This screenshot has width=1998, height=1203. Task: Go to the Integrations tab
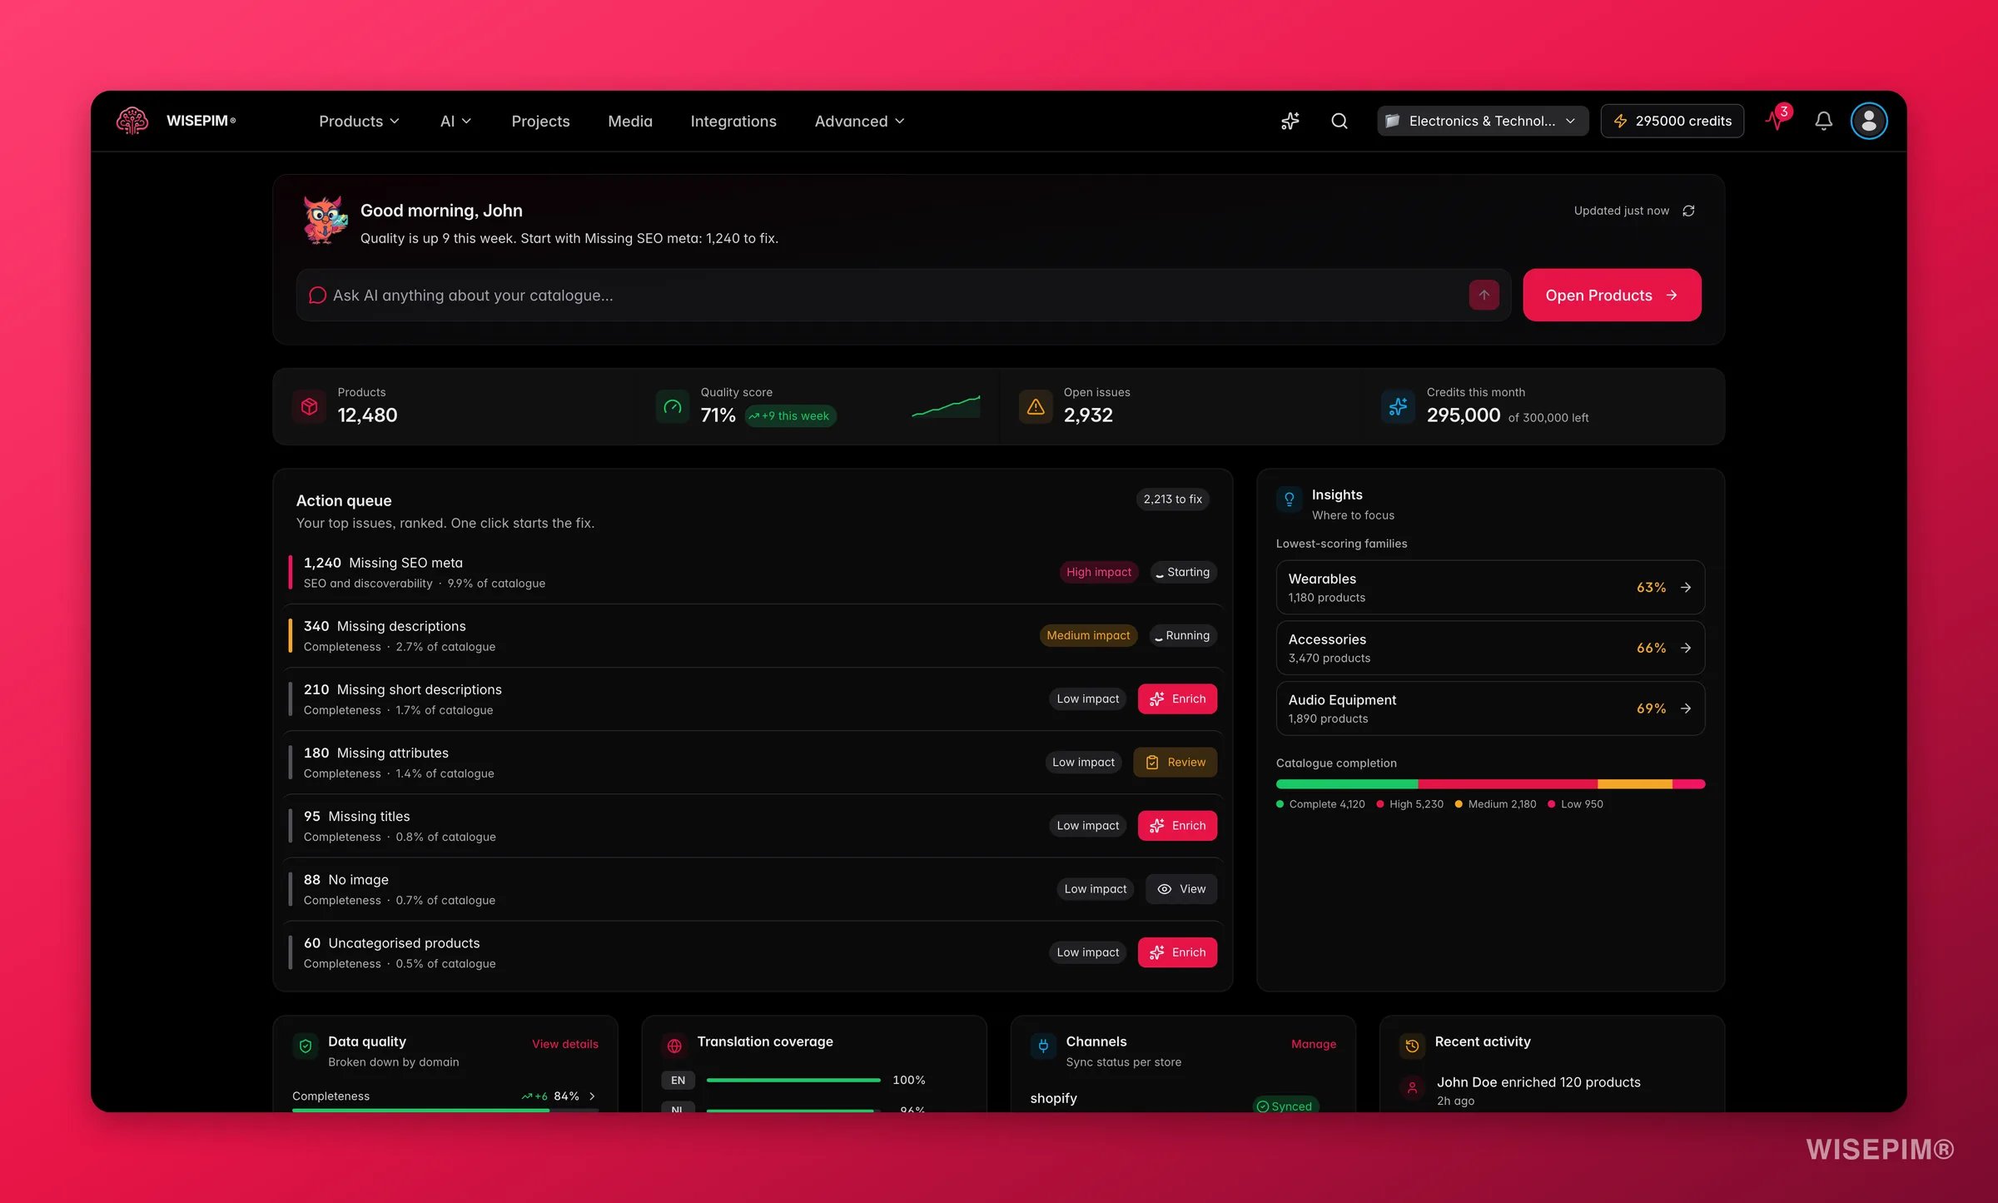[733, 121]
